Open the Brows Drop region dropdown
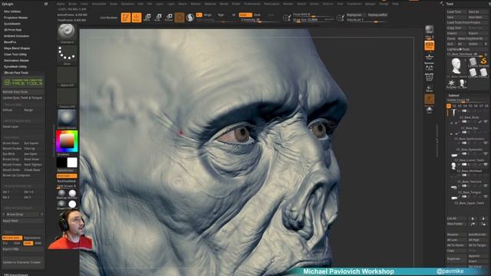491x276 pixels. click(23, 215)
